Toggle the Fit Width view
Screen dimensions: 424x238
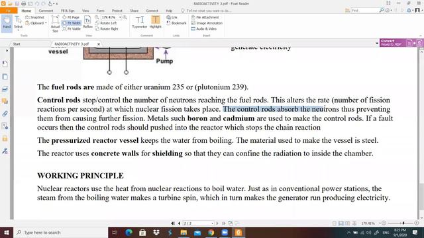(x=72, y=23)
